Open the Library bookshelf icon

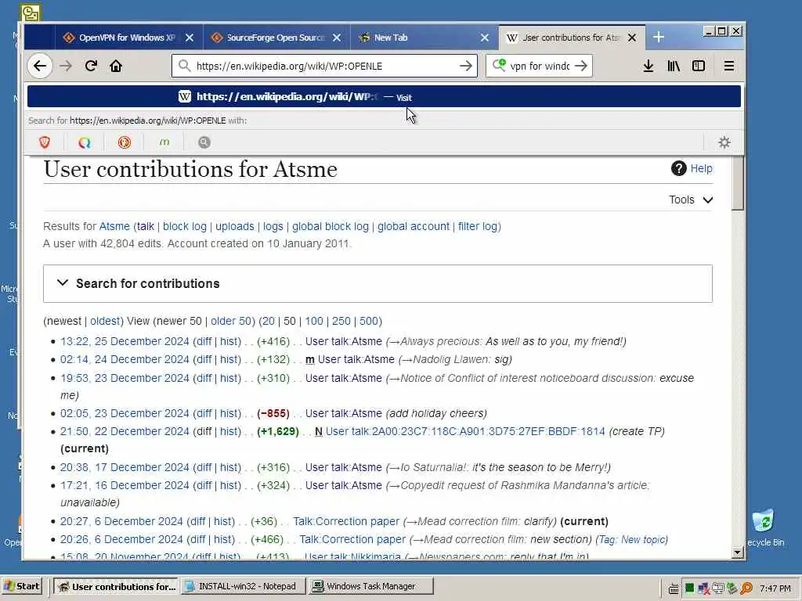674,66
